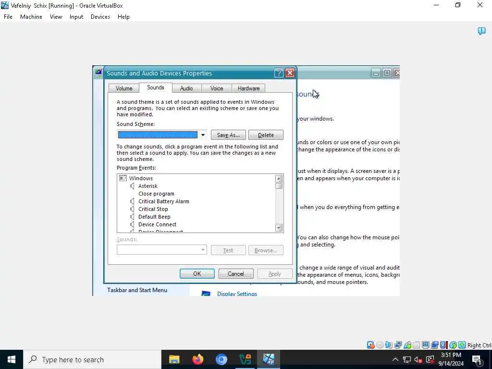Viewport: 492px width, 369px height.
Task: Click the taskbar search box
Action: tap(92, 359)
